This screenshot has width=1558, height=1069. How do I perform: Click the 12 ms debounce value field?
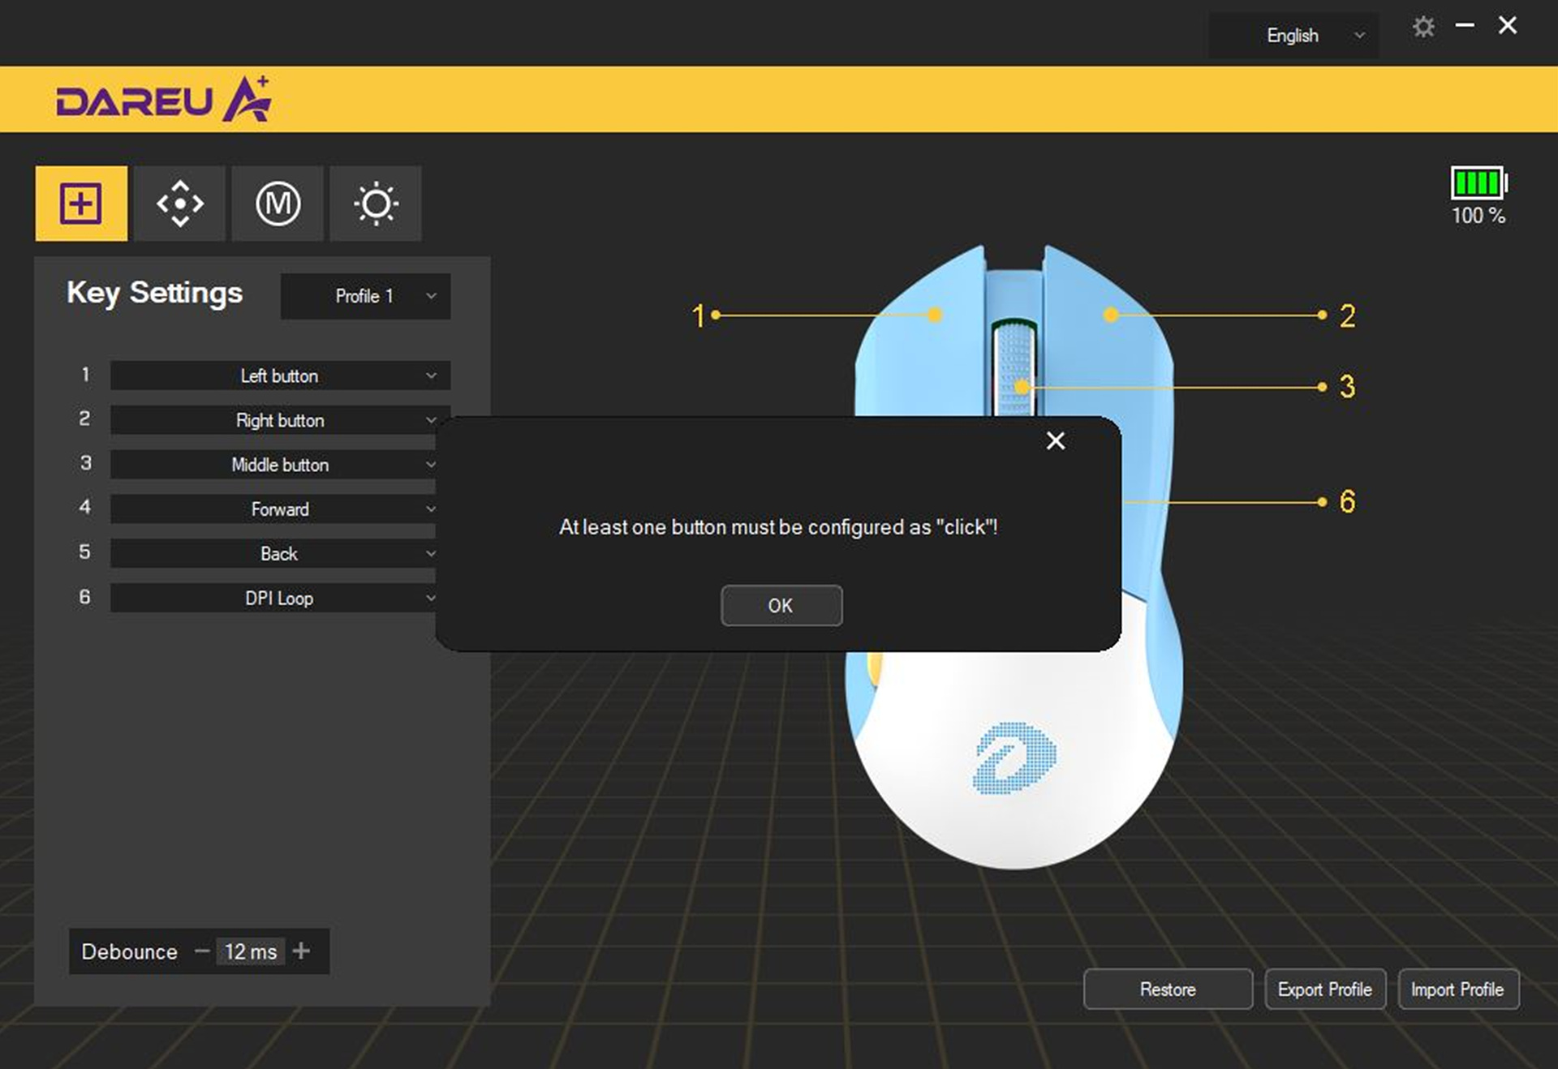coord(250,951)
